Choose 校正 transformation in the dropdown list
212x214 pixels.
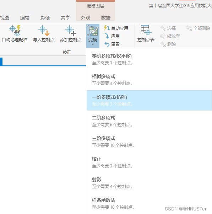[x=149, y=162]
